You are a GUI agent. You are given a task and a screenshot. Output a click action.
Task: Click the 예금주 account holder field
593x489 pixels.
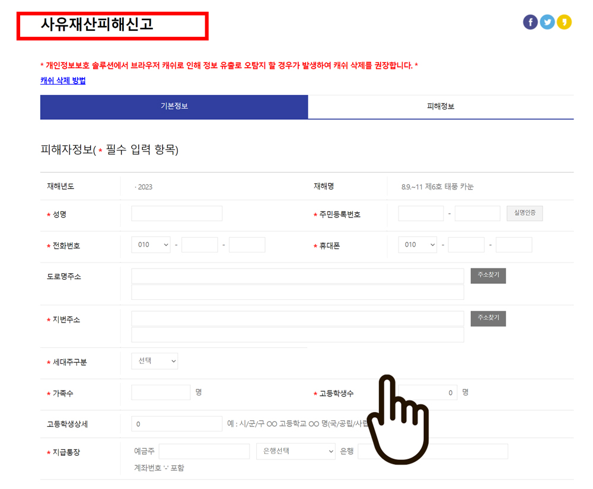pyautogui.click(x=204, y=451)
